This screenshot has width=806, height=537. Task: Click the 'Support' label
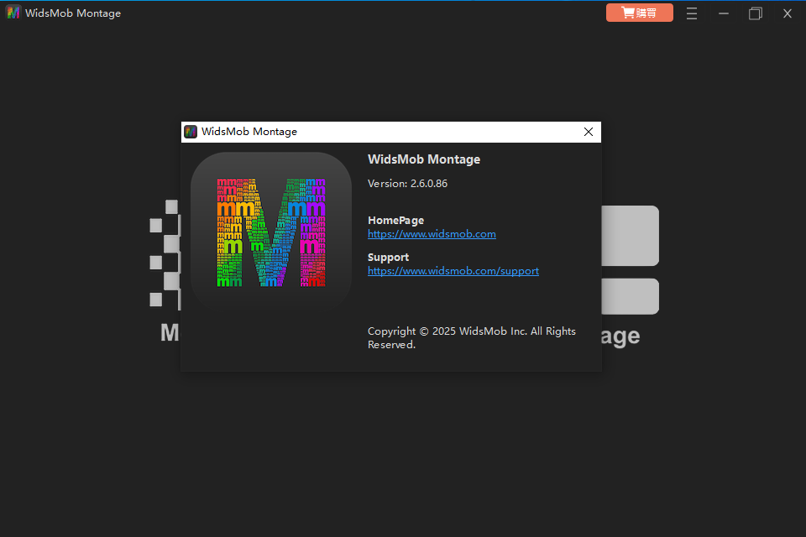[388, 258]
